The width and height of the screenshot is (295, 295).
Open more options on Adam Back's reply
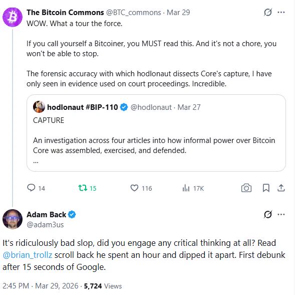pos(281,215)
